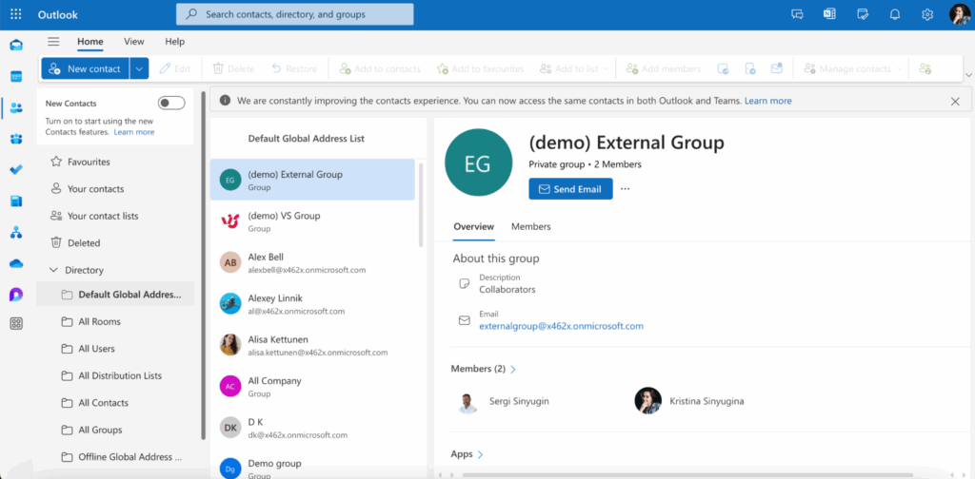Open member Kristina Sinyugina
Screen dimensions: 975x479
[x=689, y=401]
